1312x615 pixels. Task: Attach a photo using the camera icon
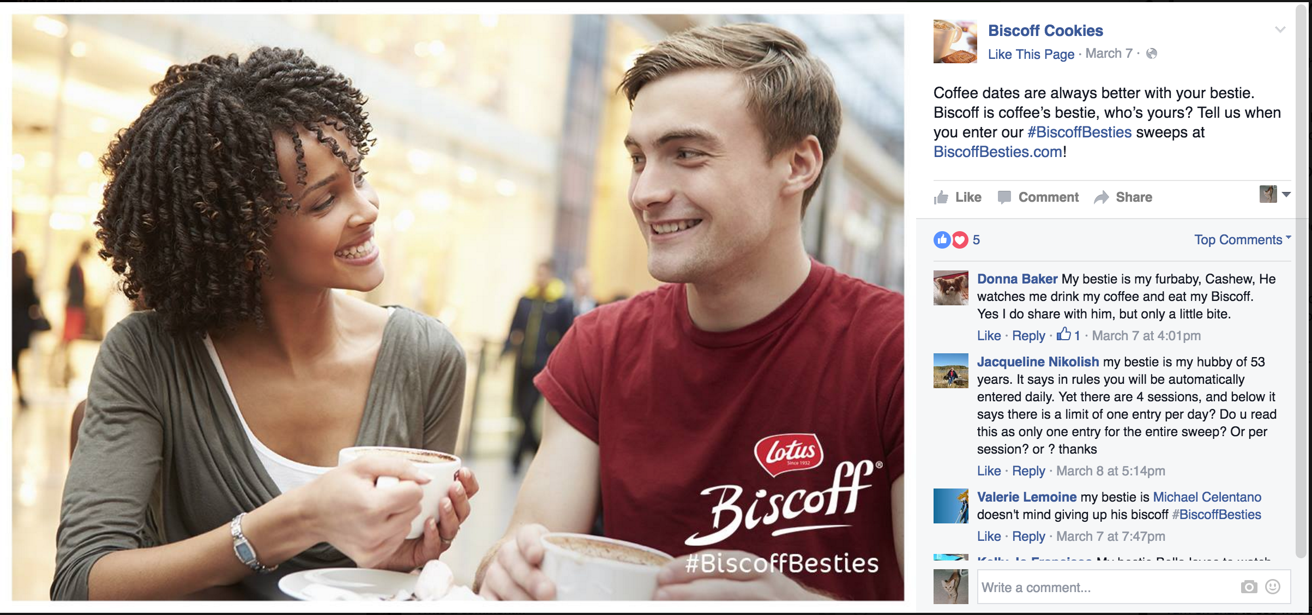pos(1249,587)
